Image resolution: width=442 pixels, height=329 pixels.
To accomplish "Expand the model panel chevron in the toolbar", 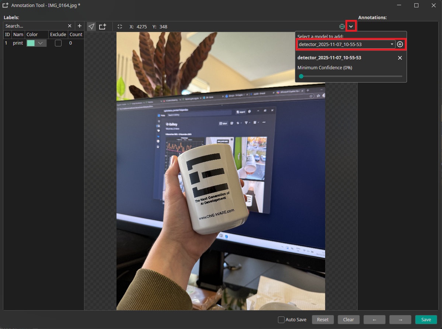I will (x=350, y=26).
